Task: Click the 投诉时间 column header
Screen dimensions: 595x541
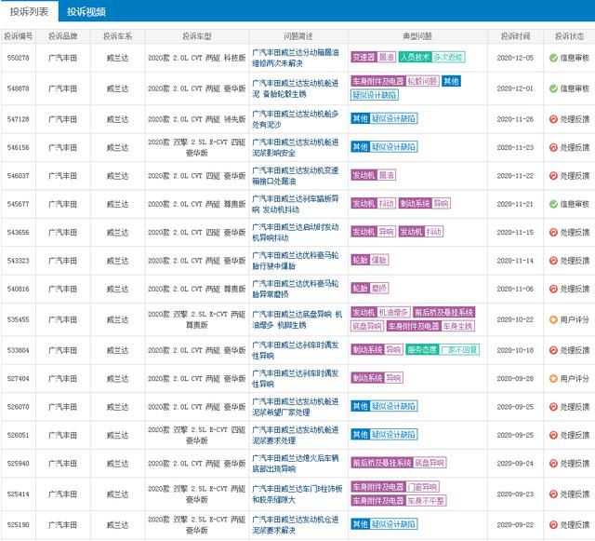Action: 515,36
